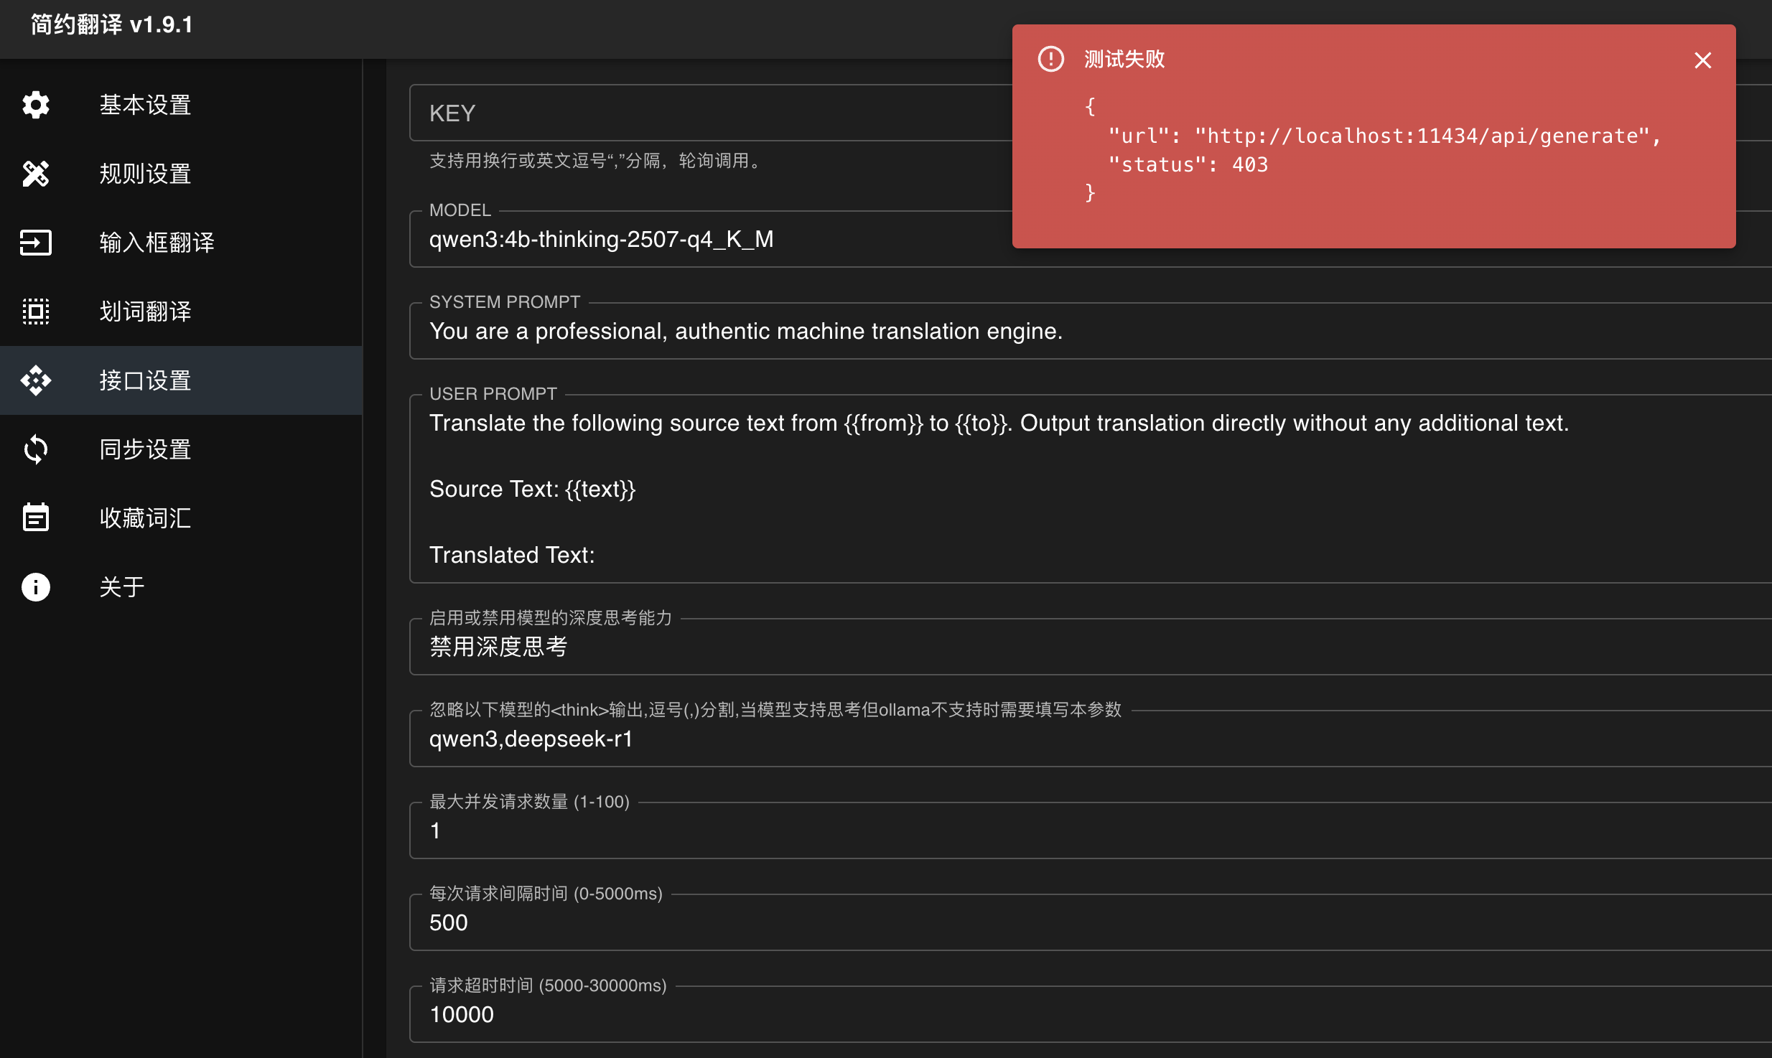Viewport: 1772px width, 1058px height.
Task: Click the hint text 支持用换行或英文逗号
Action: click(597, 161)
